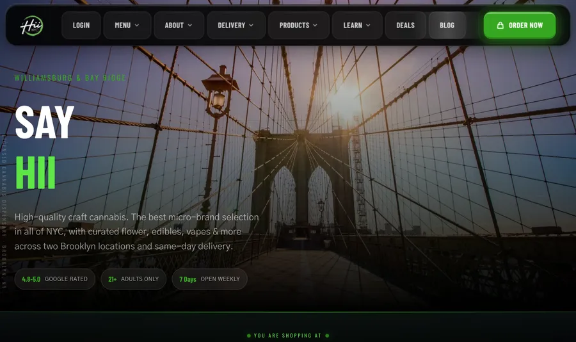Go to the Deals page

coord(406,26)
